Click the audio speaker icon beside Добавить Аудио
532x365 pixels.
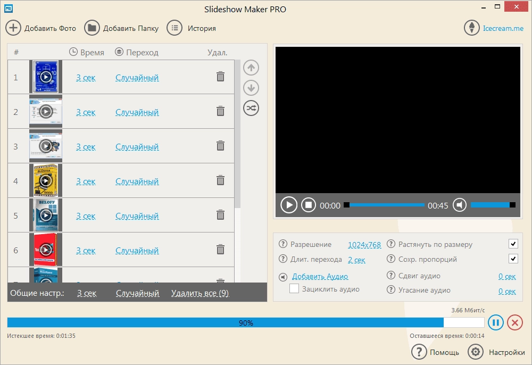[283, 277]
